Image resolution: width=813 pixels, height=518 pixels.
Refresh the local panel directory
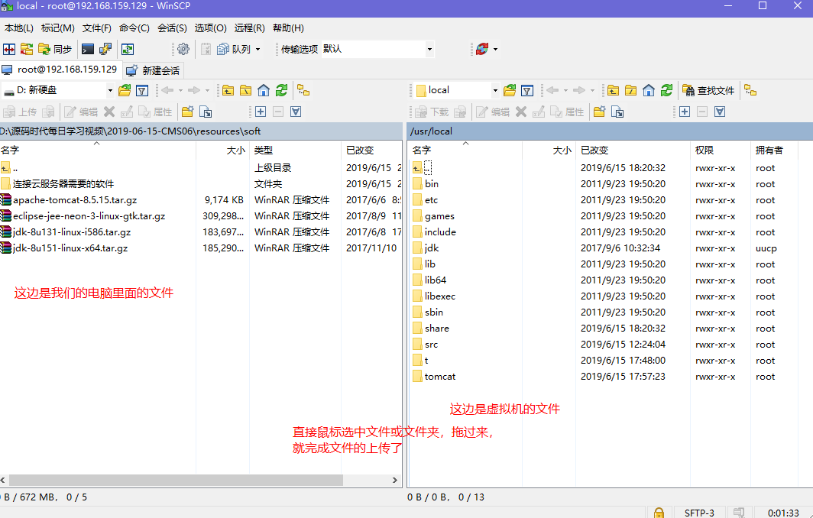281,91
